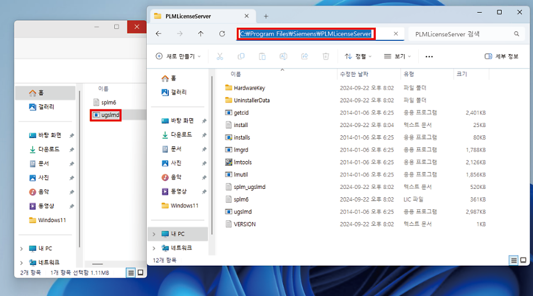The height and width of the screenshot is (296, 533).
Task: Click the Cut scissors icon
Action: tap(220, 56)
